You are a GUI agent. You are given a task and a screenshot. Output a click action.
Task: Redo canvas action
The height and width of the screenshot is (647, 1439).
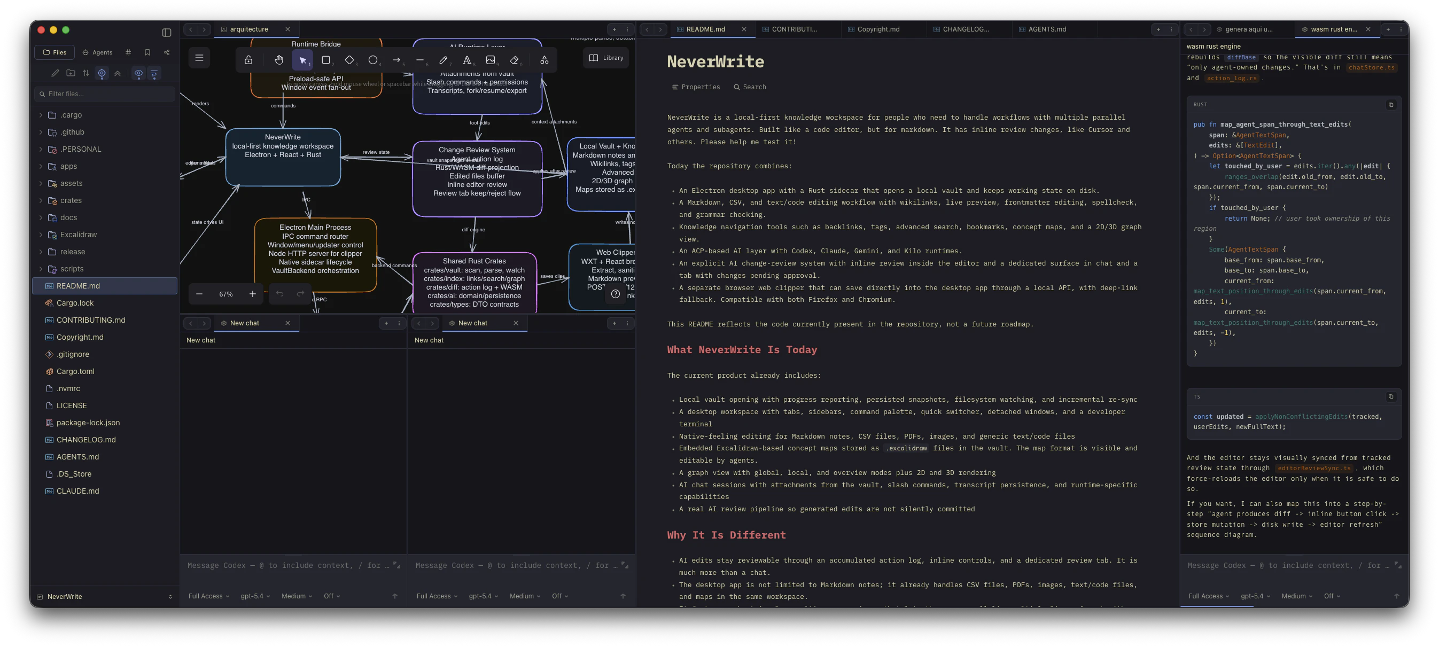pyautogui.click(x=300, y=294)
